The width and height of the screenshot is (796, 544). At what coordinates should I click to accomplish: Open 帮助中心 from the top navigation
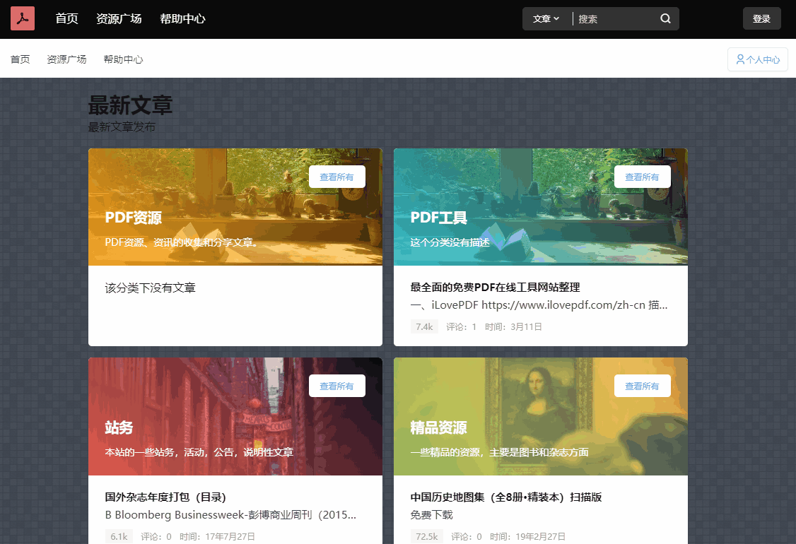[185, 18]
